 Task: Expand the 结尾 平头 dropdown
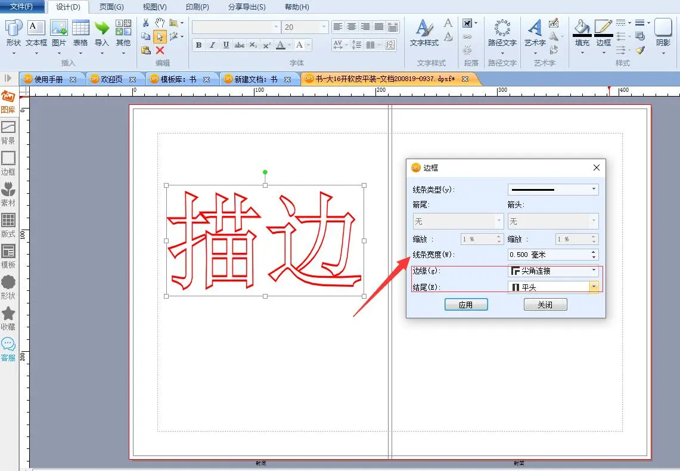coord(594,287)
